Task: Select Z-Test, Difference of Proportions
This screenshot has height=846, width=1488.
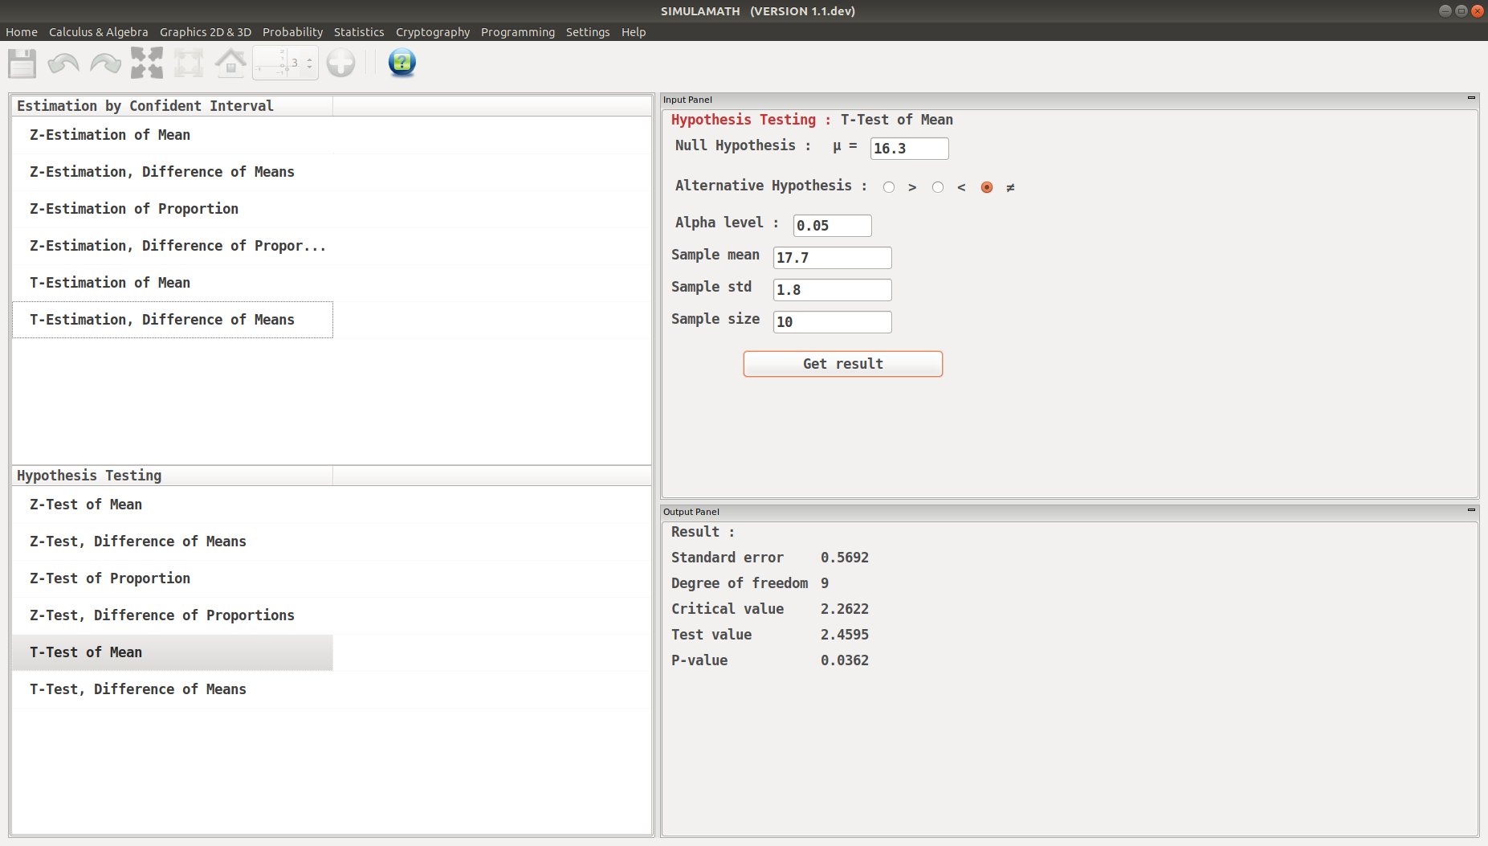Action: 173,615
